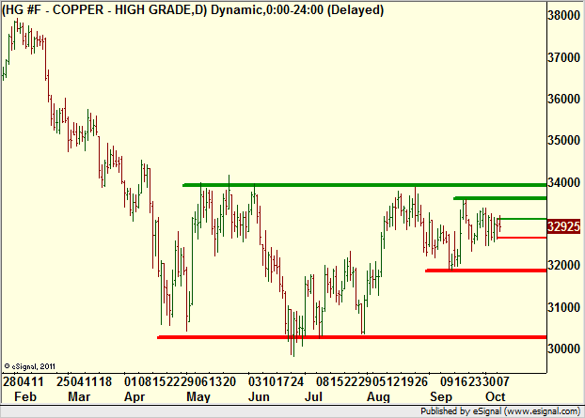Select the thin red line below the current price

click(522, 238)
